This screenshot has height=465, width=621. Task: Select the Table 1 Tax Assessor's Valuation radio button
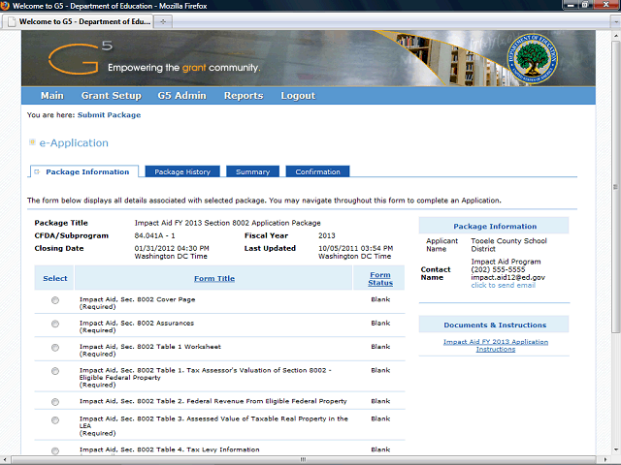pos(55,371)
